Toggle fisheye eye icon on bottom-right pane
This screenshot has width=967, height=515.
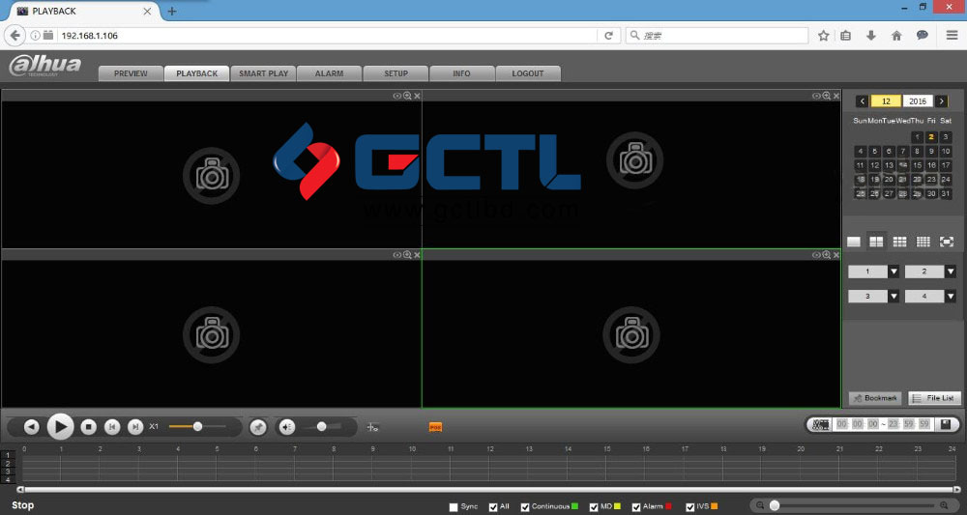tap(816, 255)
